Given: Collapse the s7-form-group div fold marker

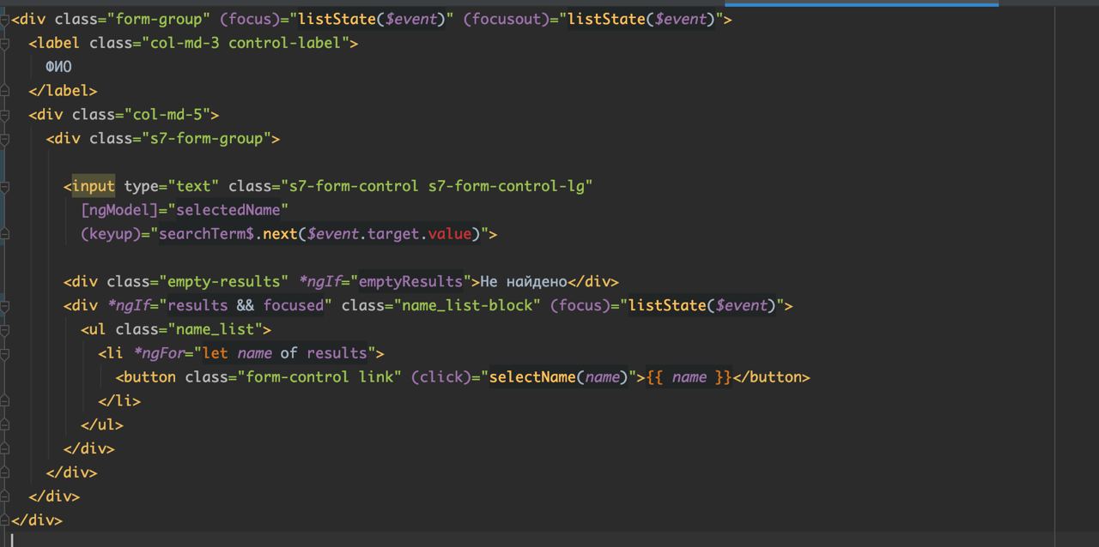Looking at the screenshot, I should (5, 139).
